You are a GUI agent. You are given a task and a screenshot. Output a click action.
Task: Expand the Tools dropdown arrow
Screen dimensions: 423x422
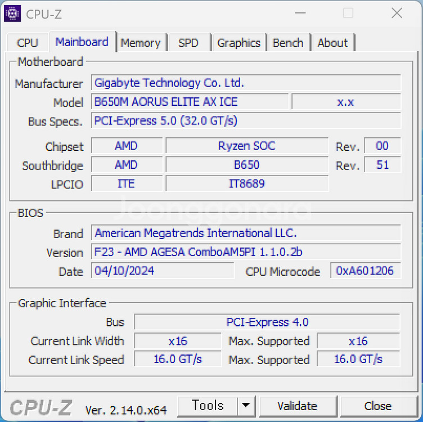tap(246, 406)
